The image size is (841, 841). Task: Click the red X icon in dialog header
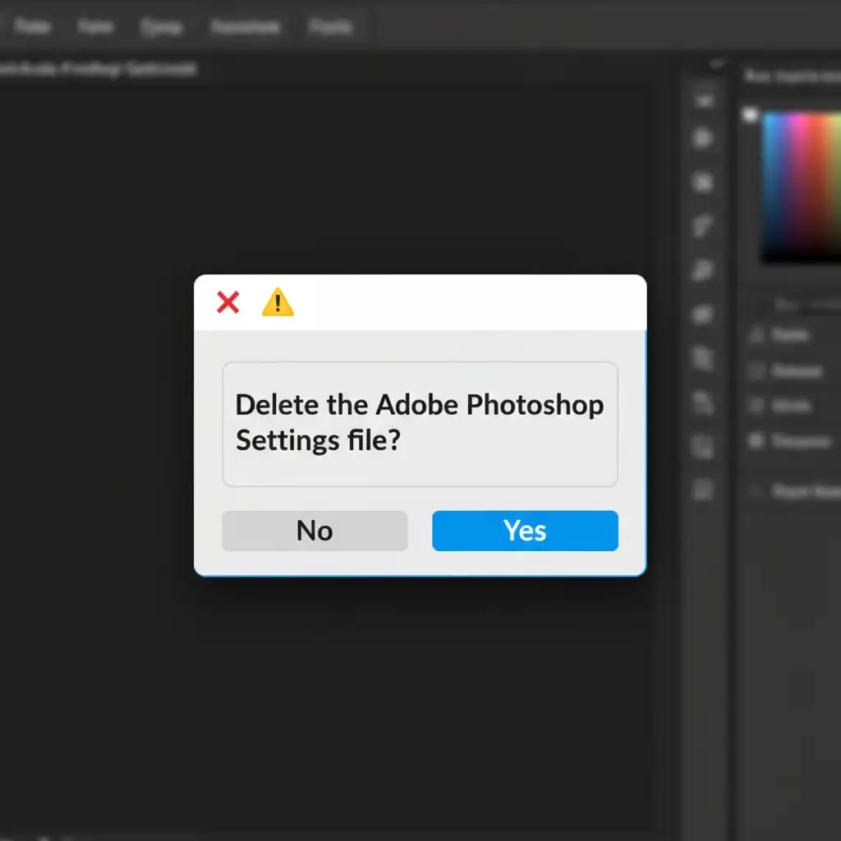[227, 303]
